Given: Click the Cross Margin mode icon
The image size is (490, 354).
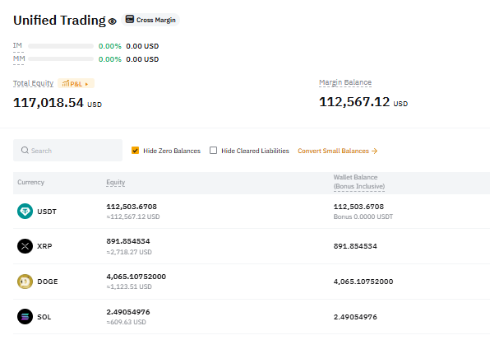Looking at the screenshot, I should (130, 20).
